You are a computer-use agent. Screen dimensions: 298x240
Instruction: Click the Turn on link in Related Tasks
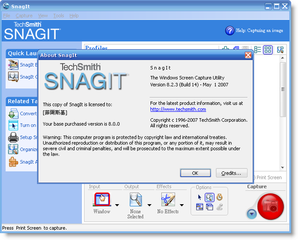click(x=28, y=125)
